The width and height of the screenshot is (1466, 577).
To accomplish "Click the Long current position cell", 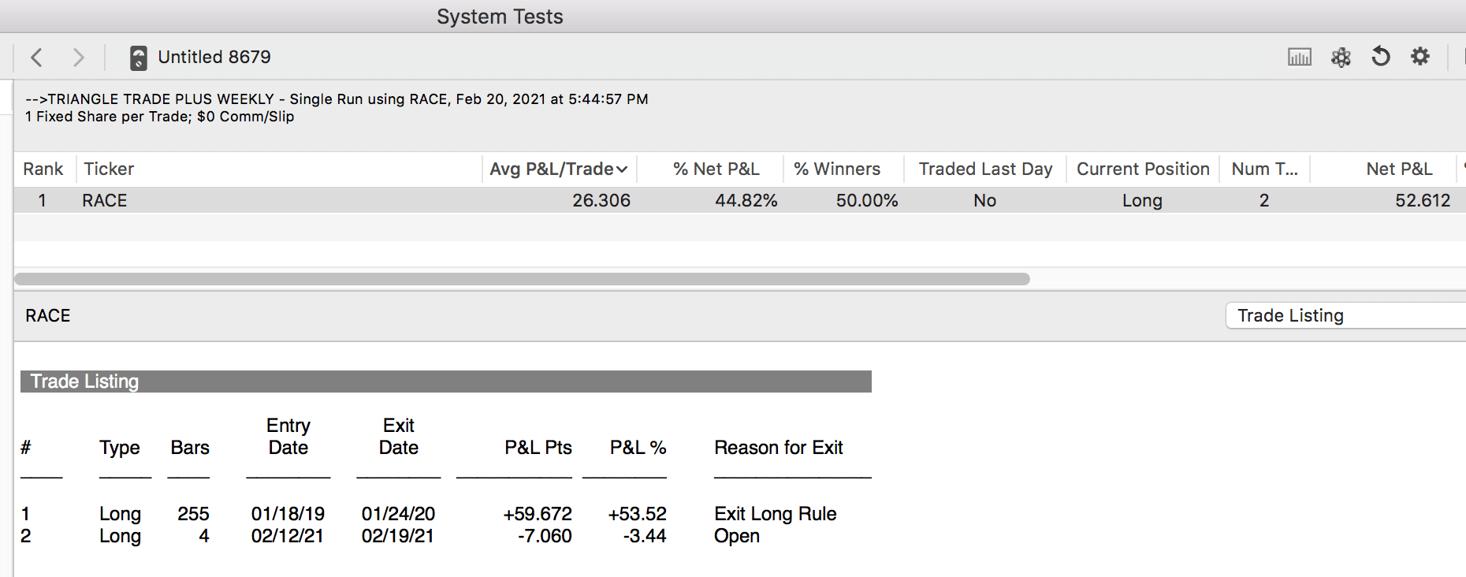I will tap(1142, 200).
